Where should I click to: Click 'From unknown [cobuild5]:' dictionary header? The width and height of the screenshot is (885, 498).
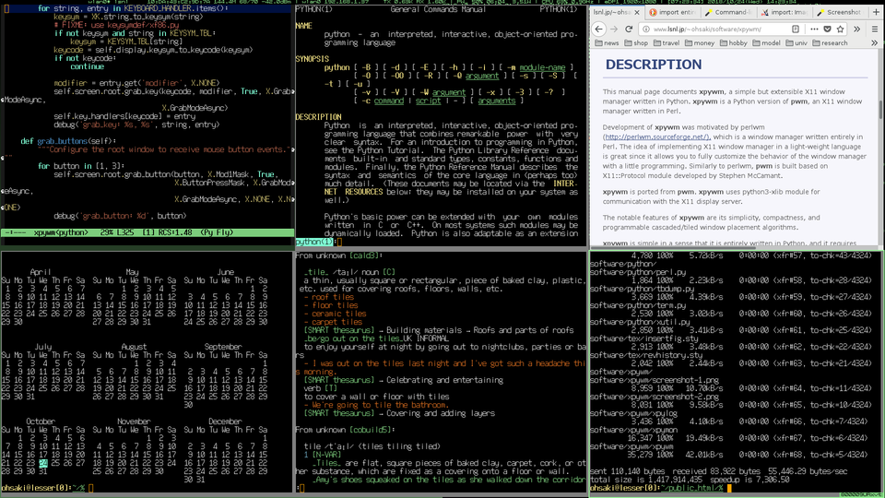[x=346, y=430]
